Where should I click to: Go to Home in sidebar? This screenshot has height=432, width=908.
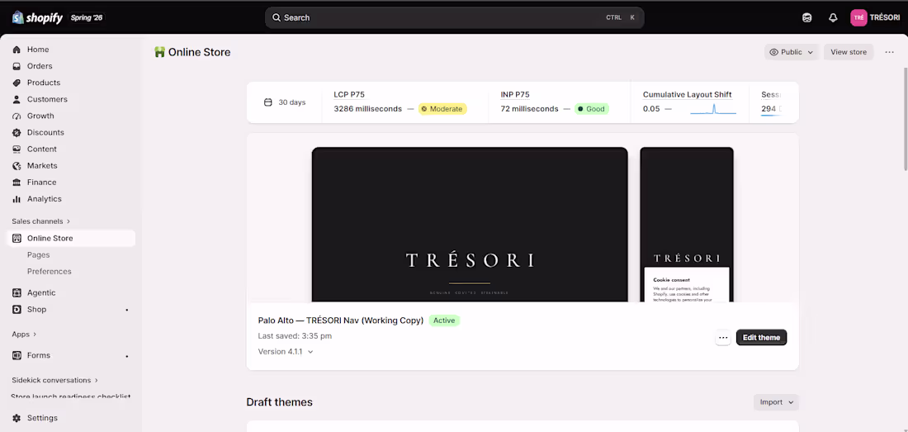71,50
